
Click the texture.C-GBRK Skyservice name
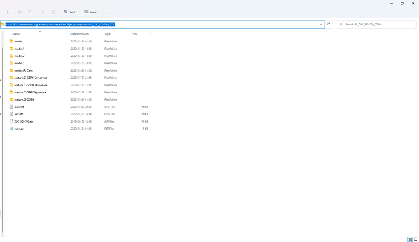30,78
